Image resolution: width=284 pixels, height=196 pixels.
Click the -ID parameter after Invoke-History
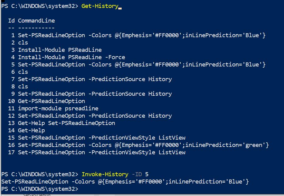137,174
